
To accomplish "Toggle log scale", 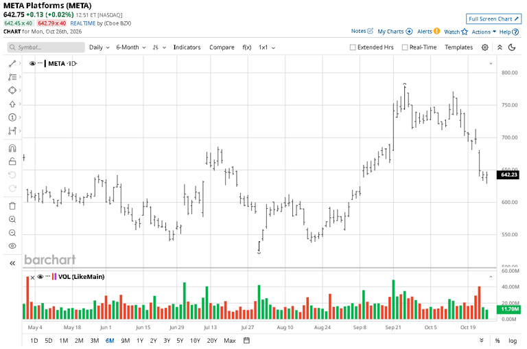I will [x=513, y=341].
